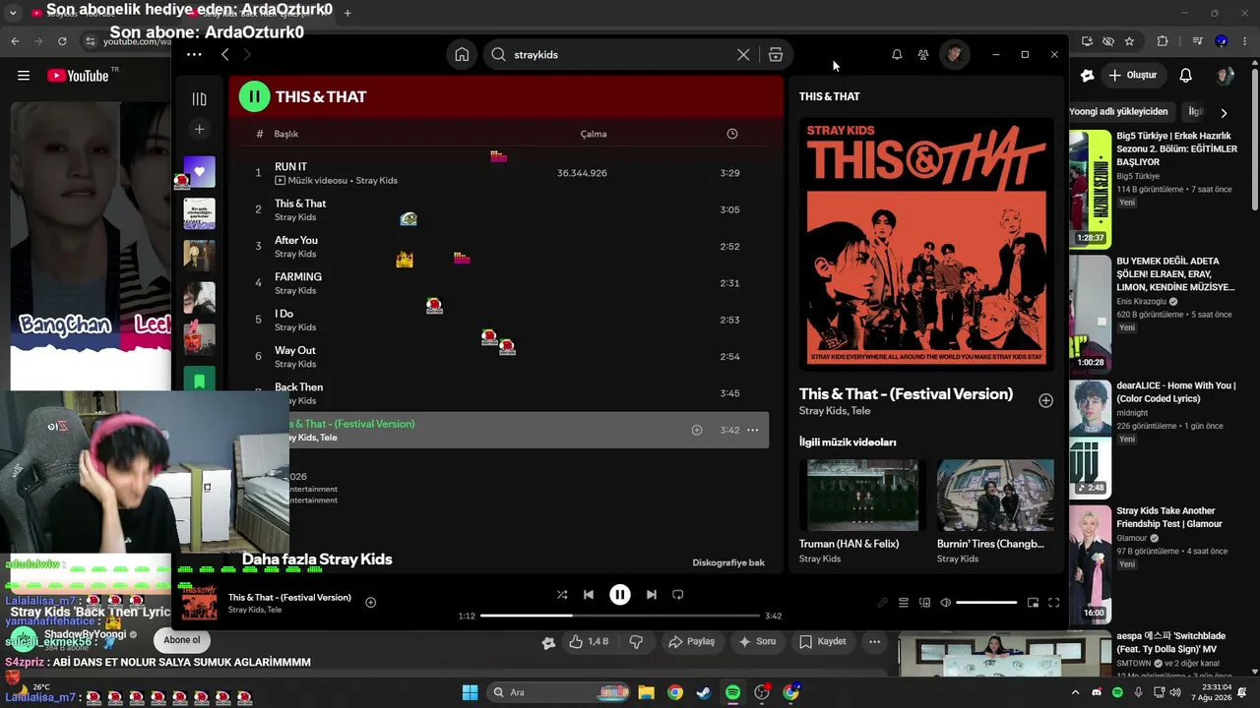Open the Spotify queue icon
This screenshot has height=708, width=1260.
(x=904, y=603)
